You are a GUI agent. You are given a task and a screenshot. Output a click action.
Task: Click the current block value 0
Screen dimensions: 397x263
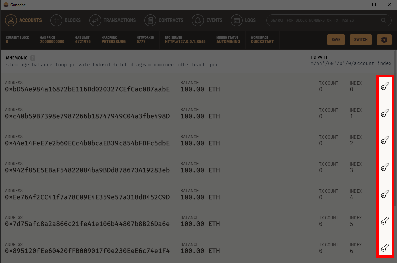coord(7,42)
